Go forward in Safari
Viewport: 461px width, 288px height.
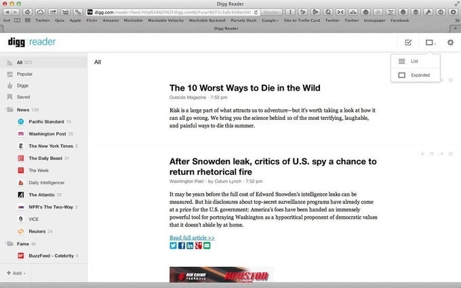click(x=16, y=12)
